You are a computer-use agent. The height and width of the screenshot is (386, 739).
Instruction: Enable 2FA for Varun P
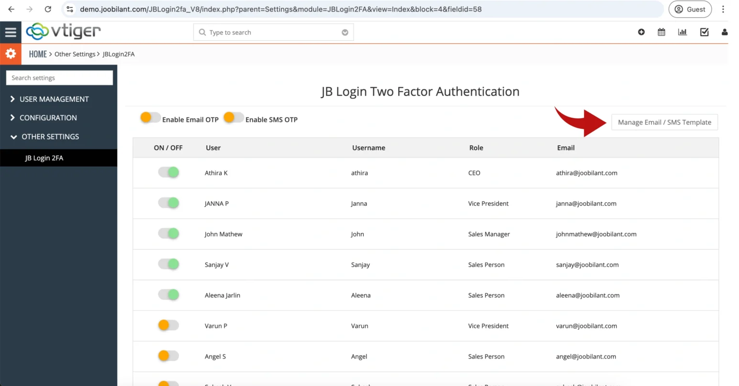click(x=168, y=325)
